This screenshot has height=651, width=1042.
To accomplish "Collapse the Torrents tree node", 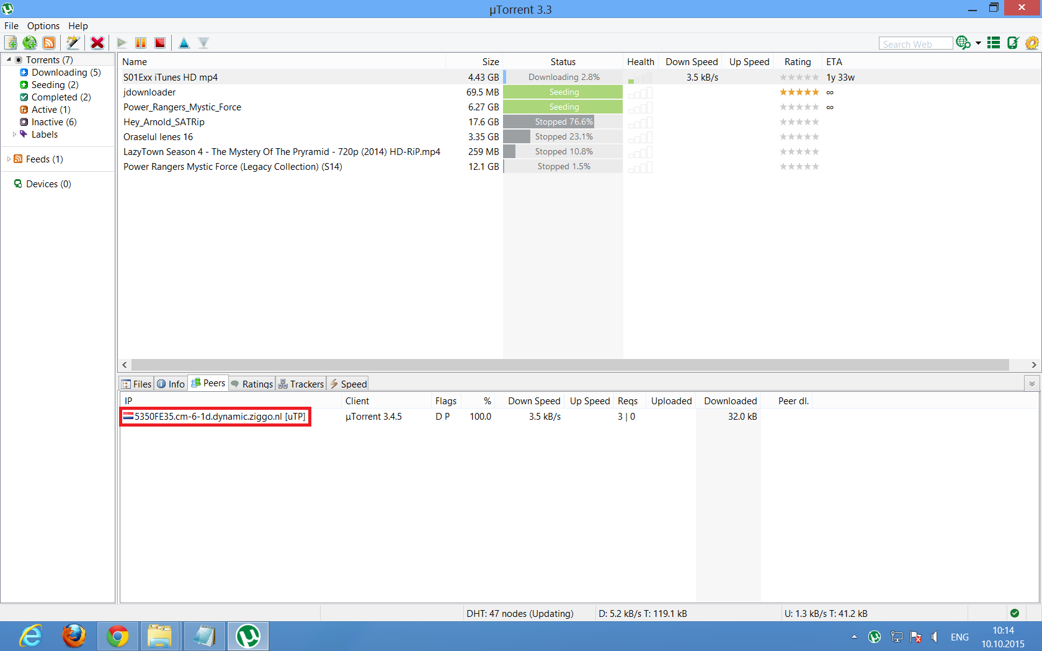I will 9,60.
